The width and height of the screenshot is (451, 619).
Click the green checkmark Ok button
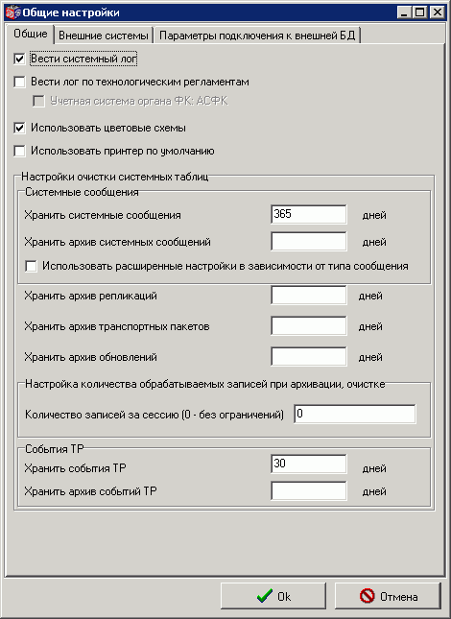(273, 596)
